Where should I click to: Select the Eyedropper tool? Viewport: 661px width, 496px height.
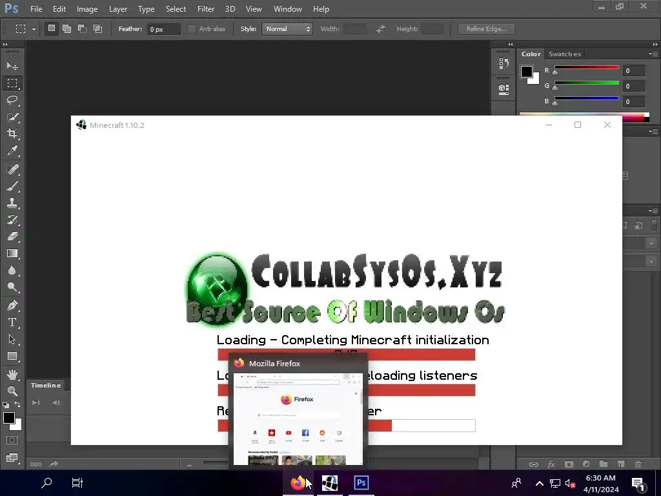point(12,150)
